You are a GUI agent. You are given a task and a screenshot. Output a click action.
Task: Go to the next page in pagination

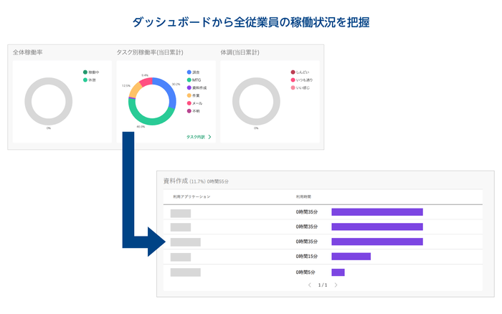coord(336,285)
